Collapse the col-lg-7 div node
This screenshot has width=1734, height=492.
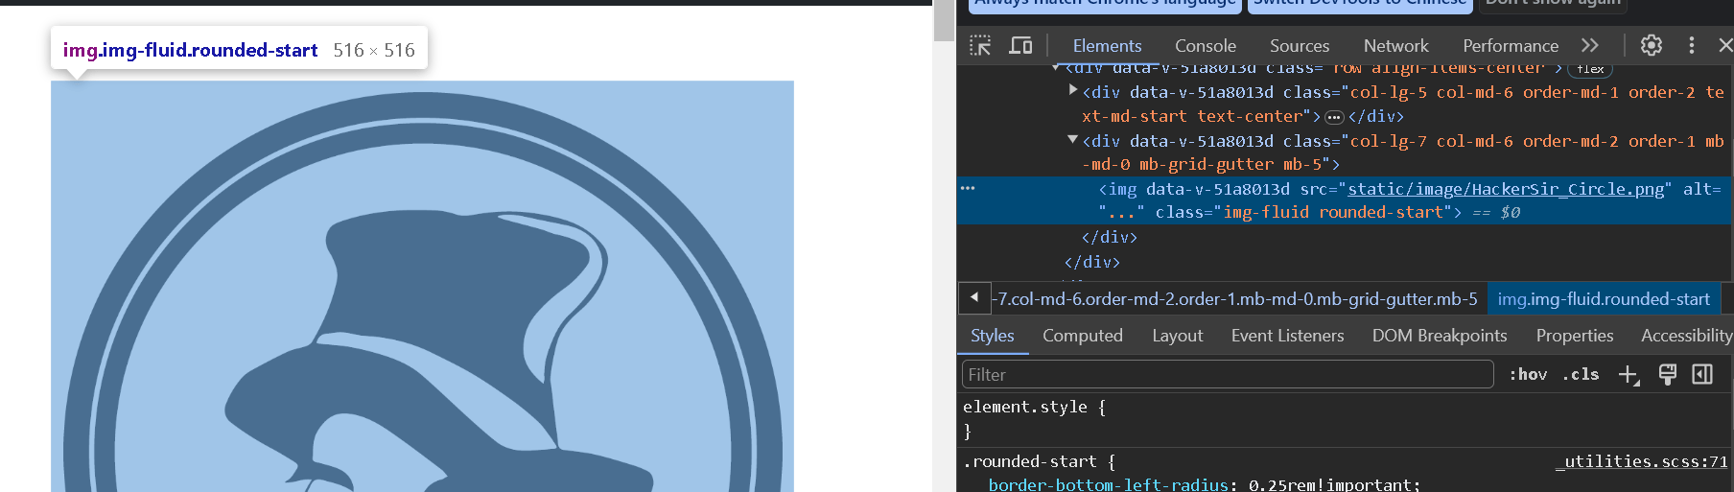tap(1073, 139)
